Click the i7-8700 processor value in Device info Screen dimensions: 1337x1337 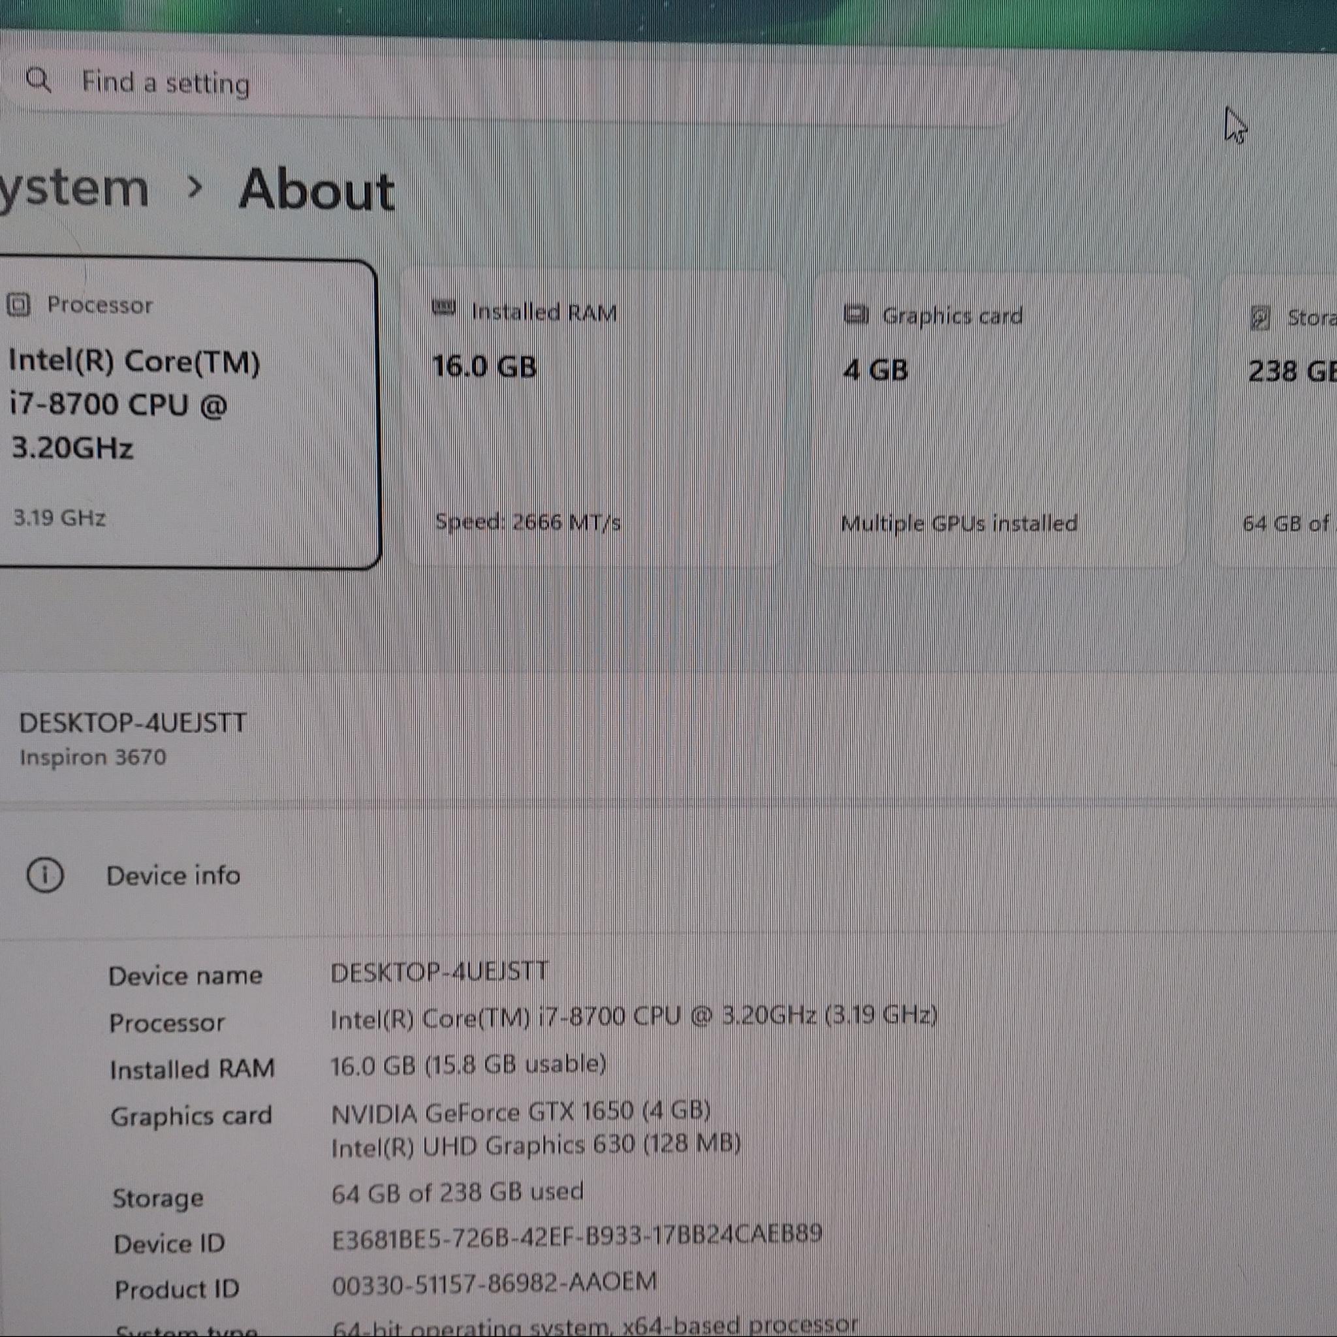tap(634, 1016)
